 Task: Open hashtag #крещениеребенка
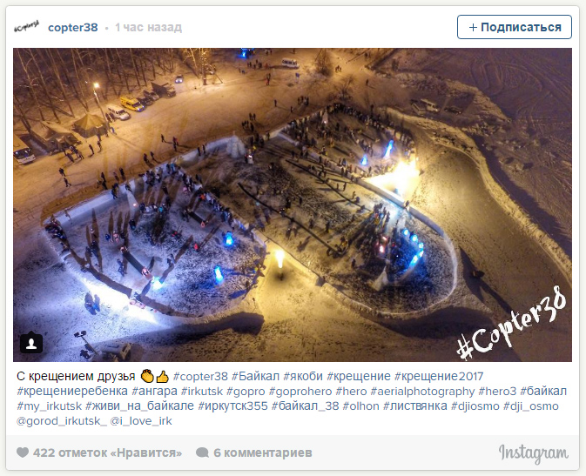click(72, 392)
